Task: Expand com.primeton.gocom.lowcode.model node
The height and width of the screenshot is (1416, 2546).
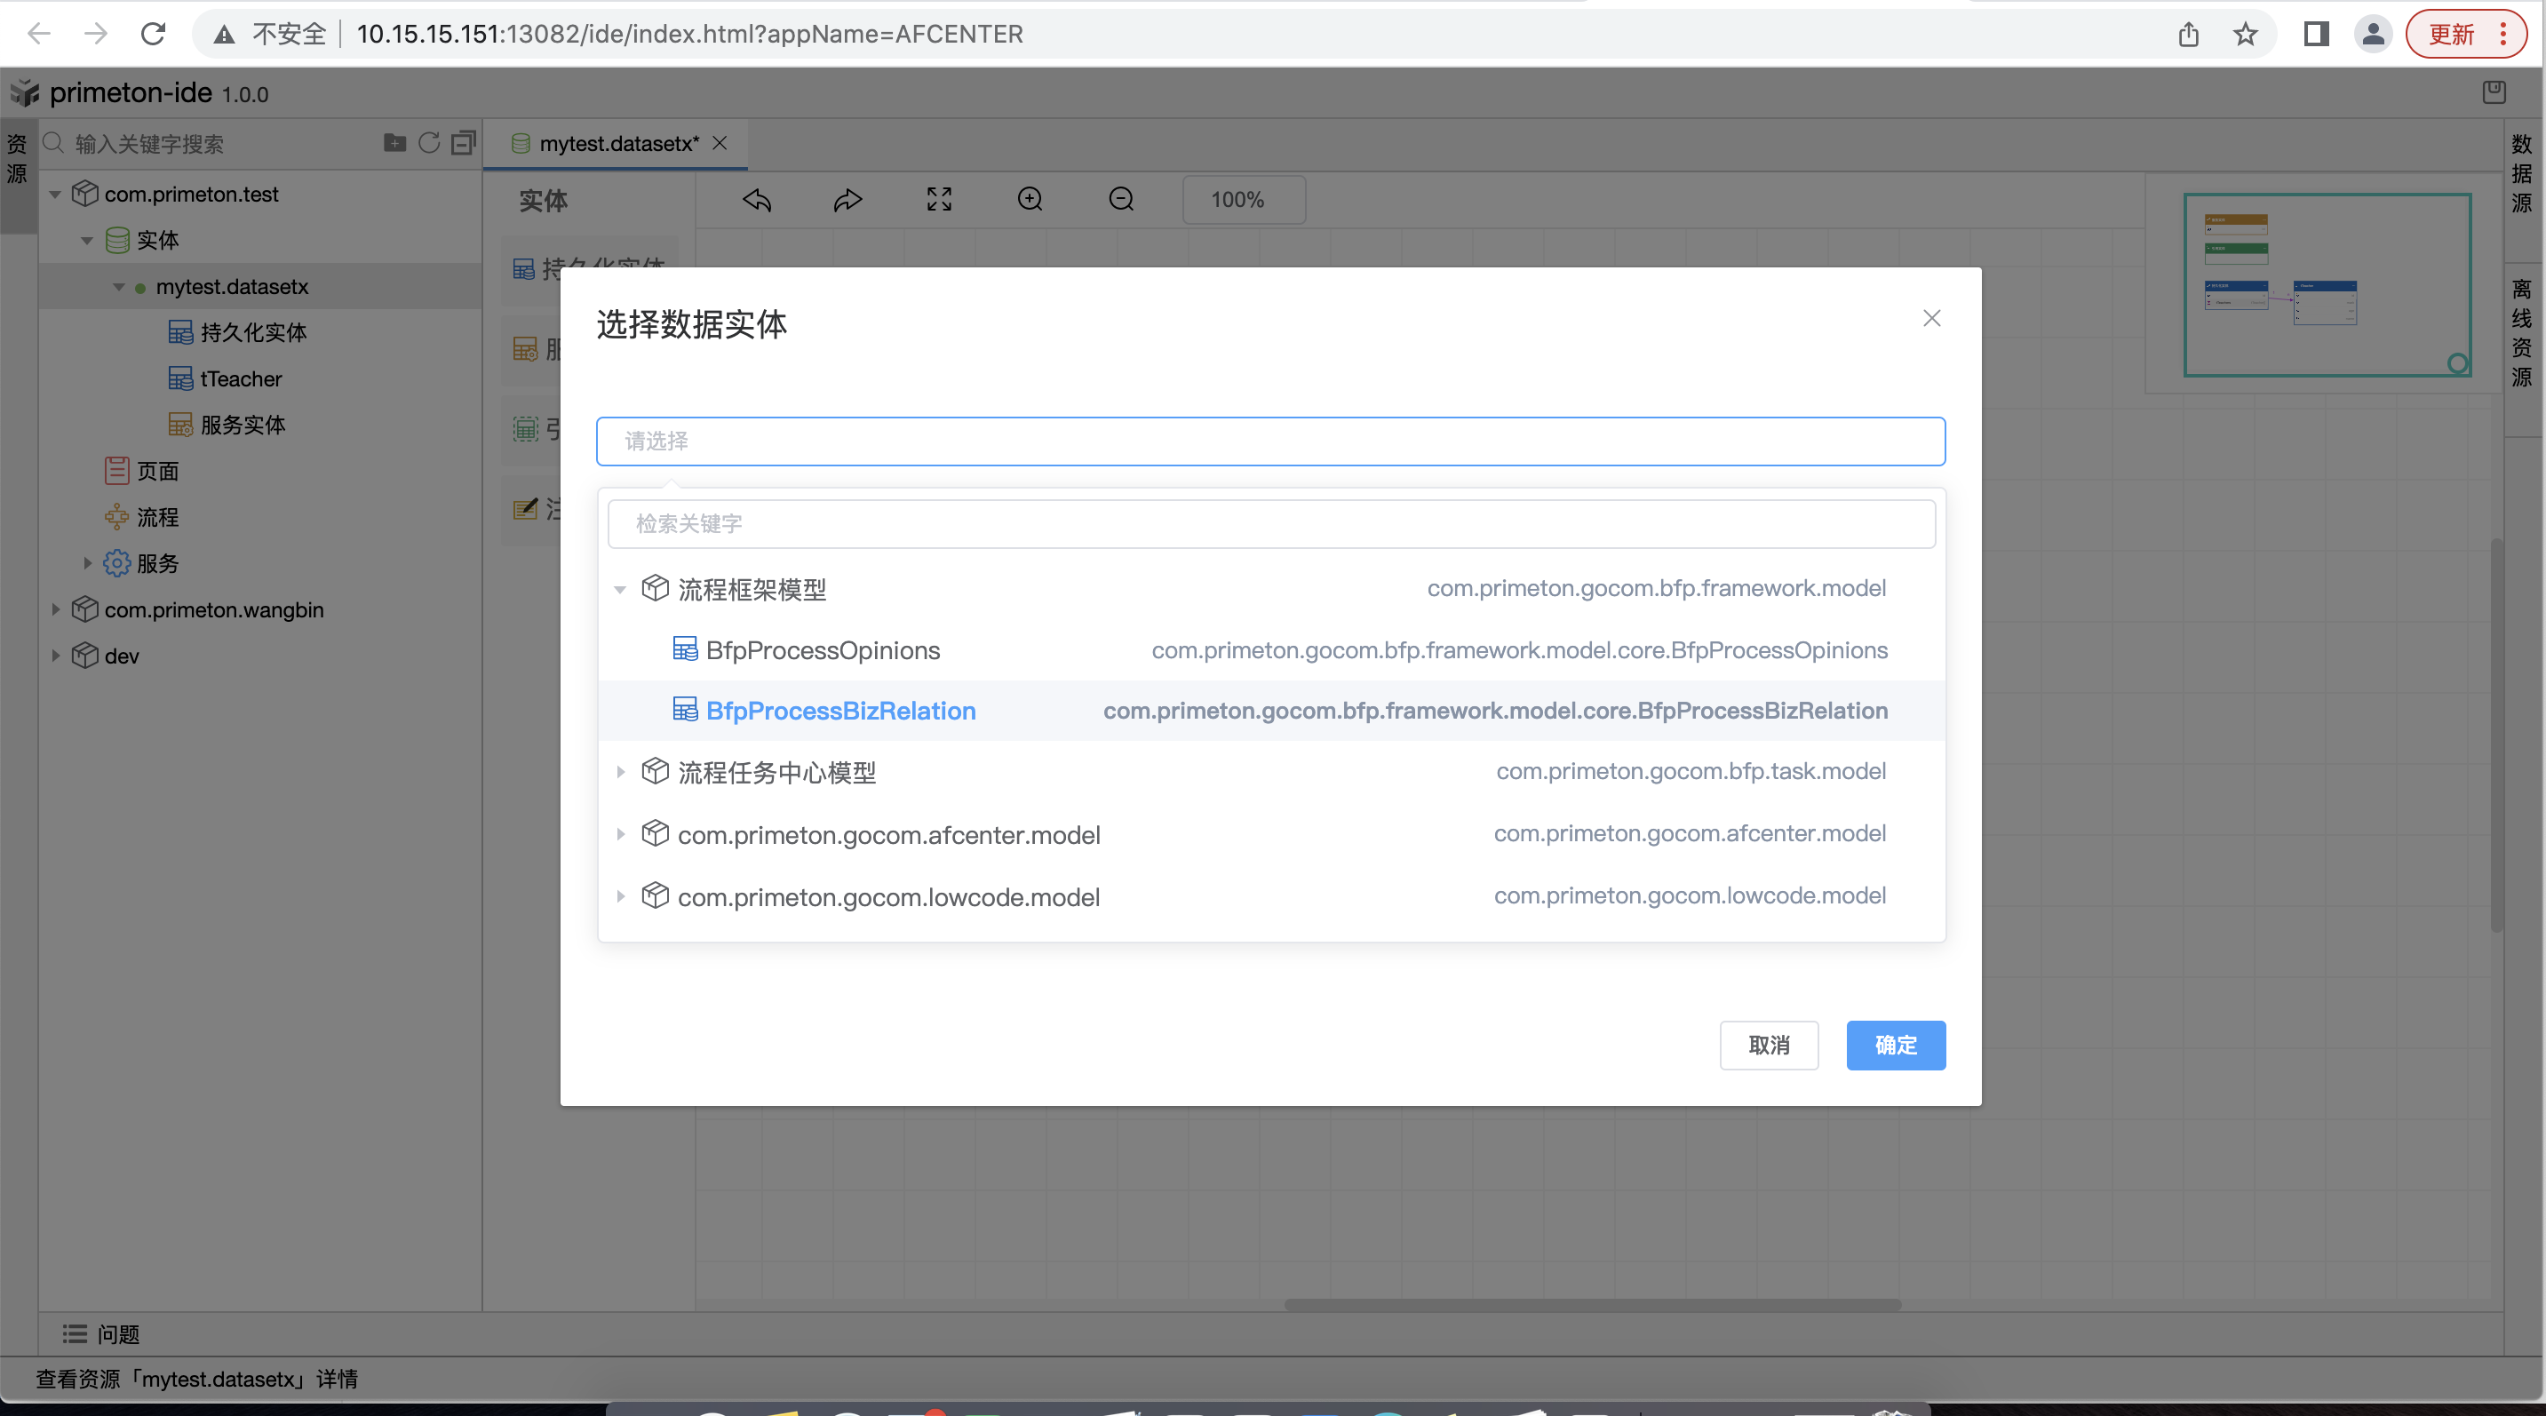Action: pyautogui.click(x=620, y=896)
